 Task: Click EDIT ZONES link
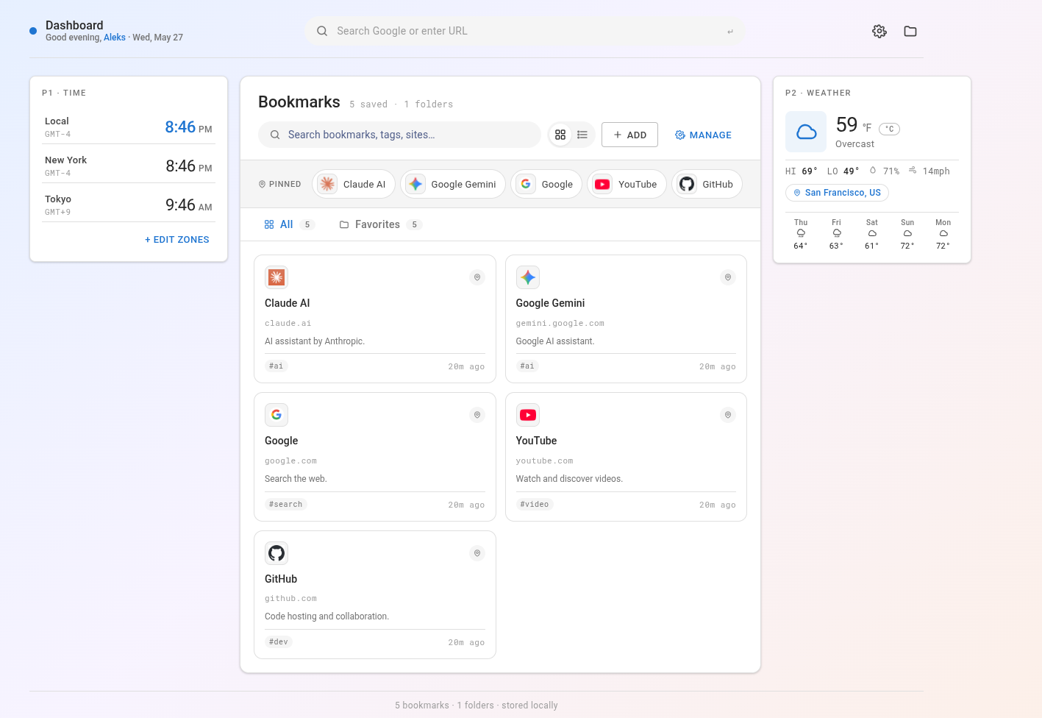(177, 240)
